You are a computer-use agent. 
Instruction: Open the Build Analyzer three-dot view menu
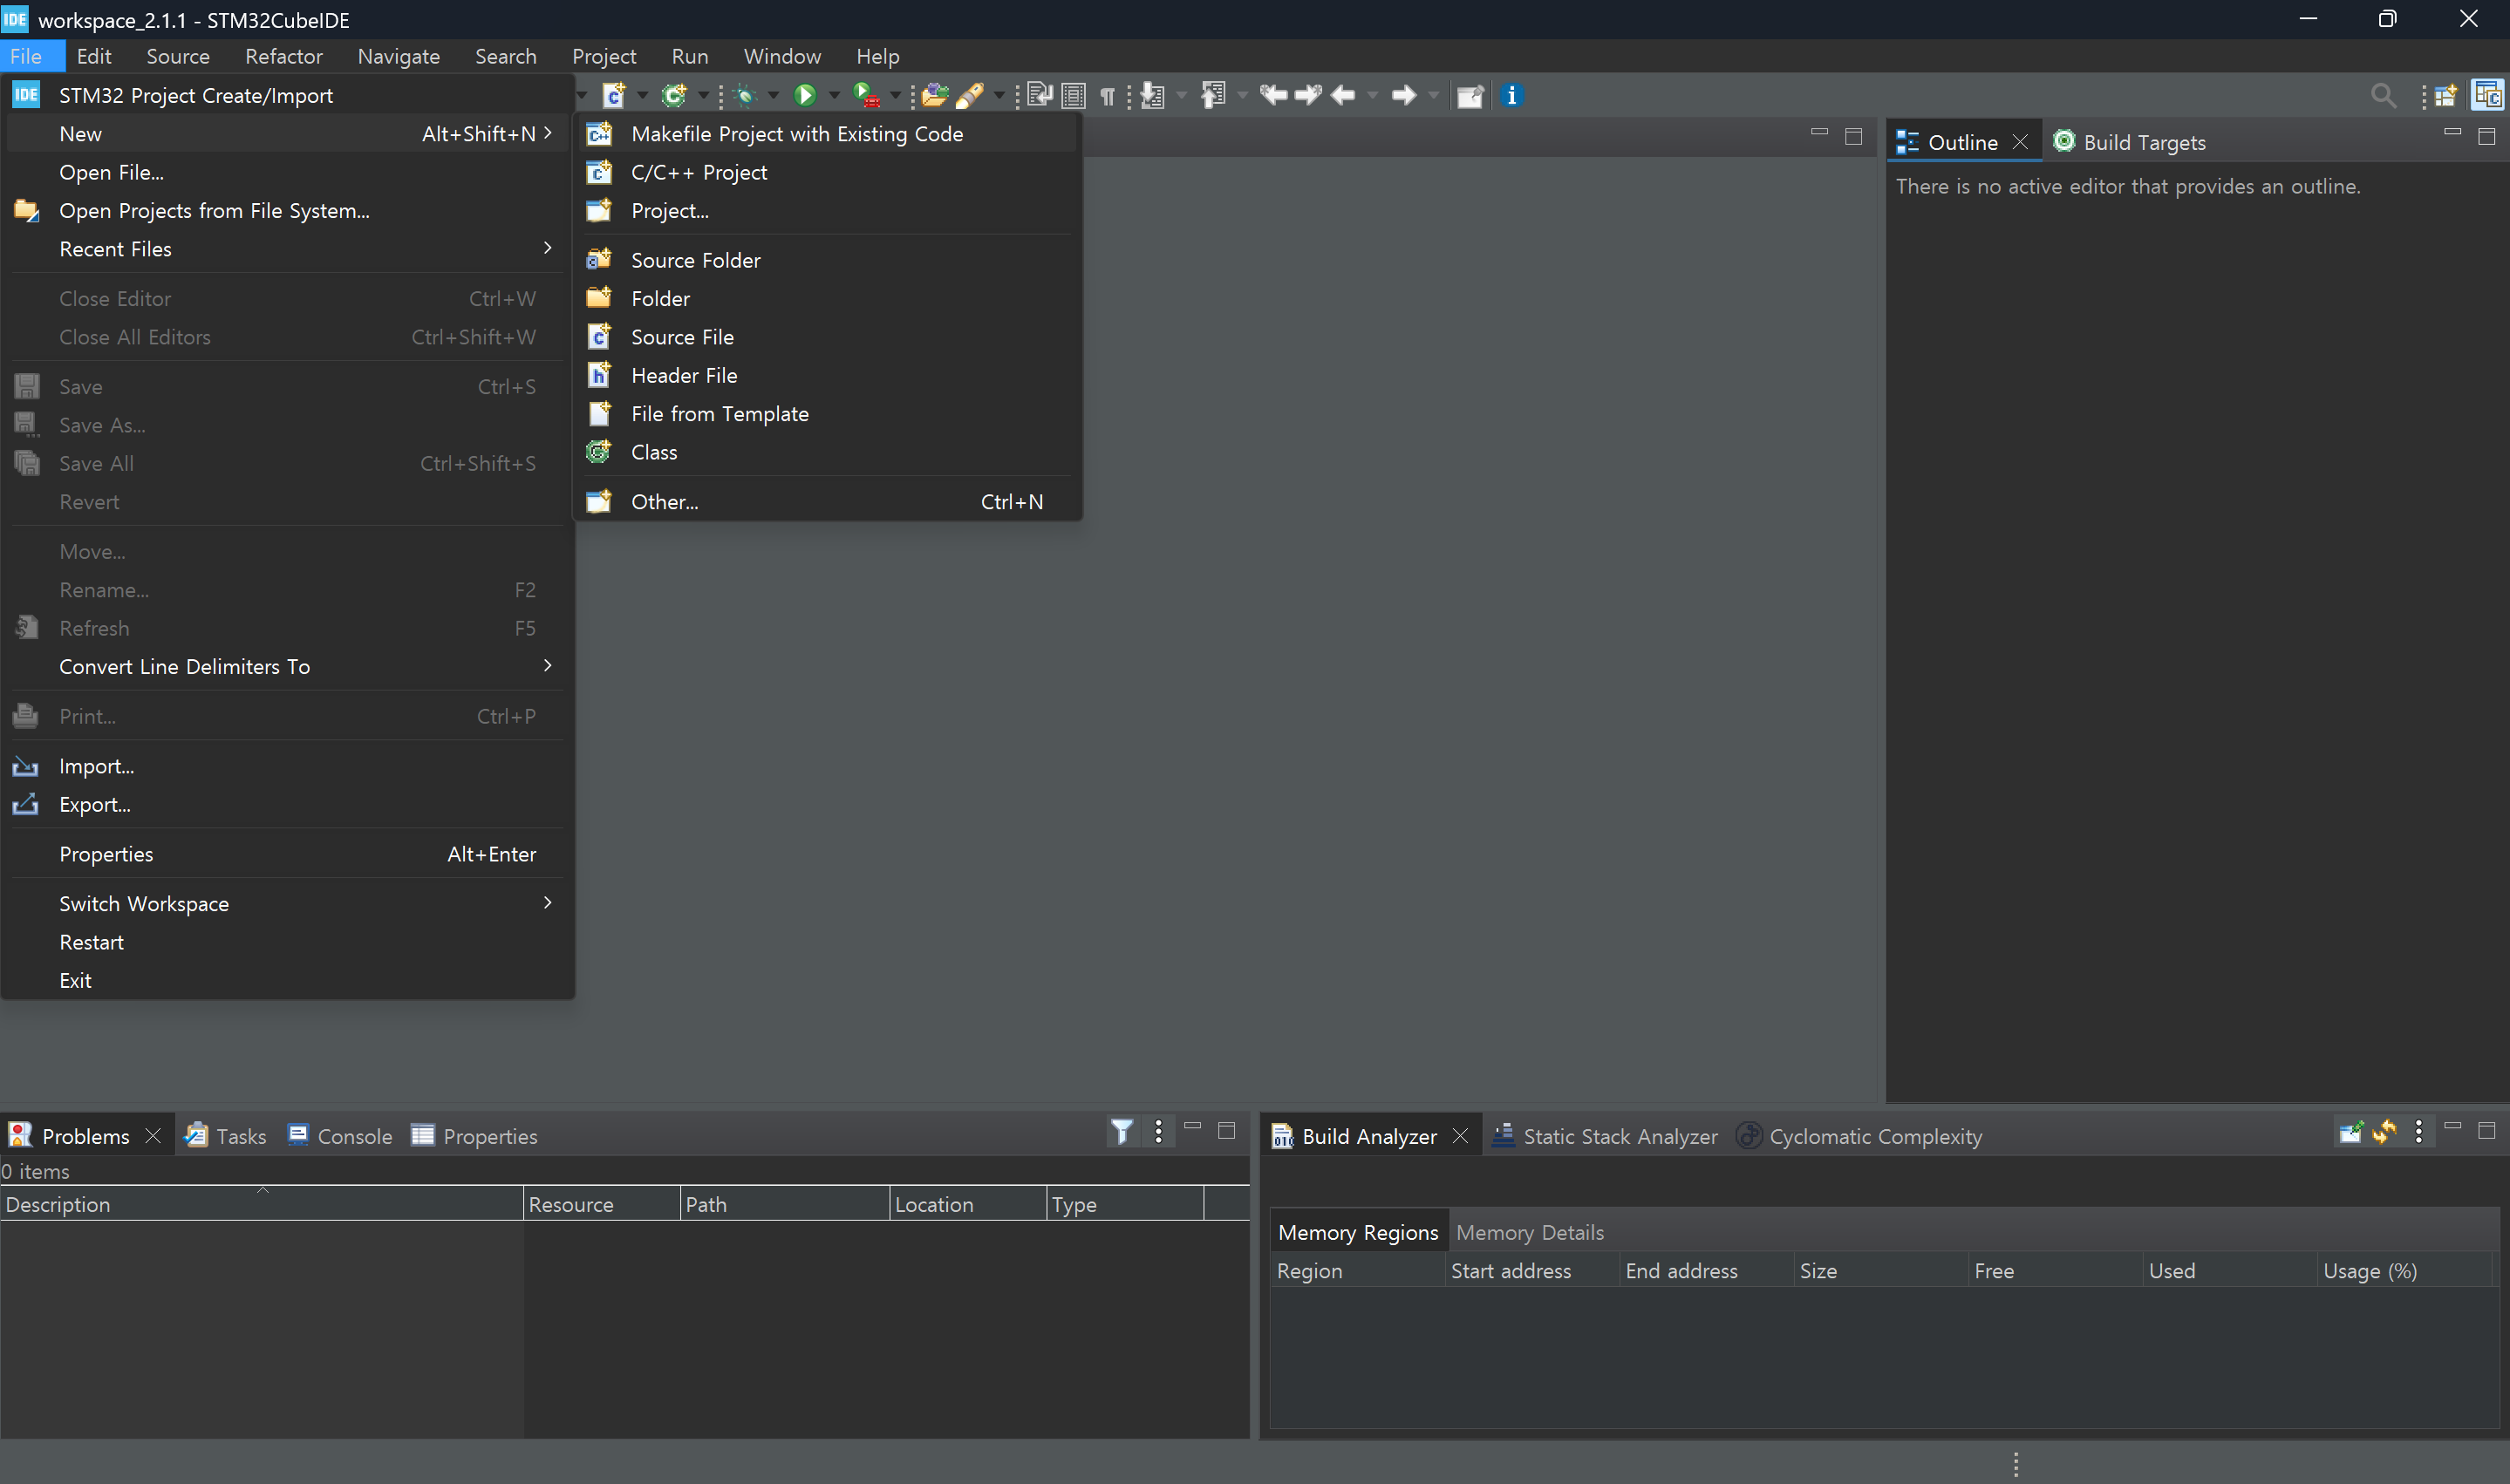[x=2419, y=1131]
